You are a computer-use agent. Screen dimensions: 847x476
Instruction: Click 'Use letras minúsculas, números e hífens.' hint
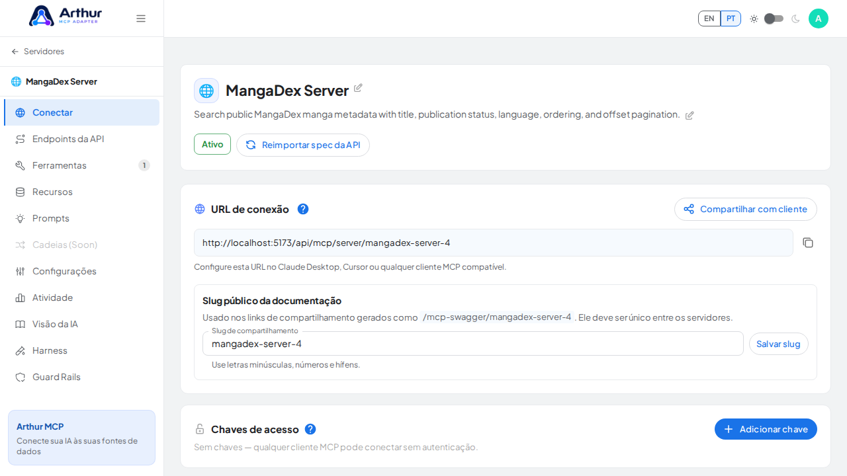[286, 365]
